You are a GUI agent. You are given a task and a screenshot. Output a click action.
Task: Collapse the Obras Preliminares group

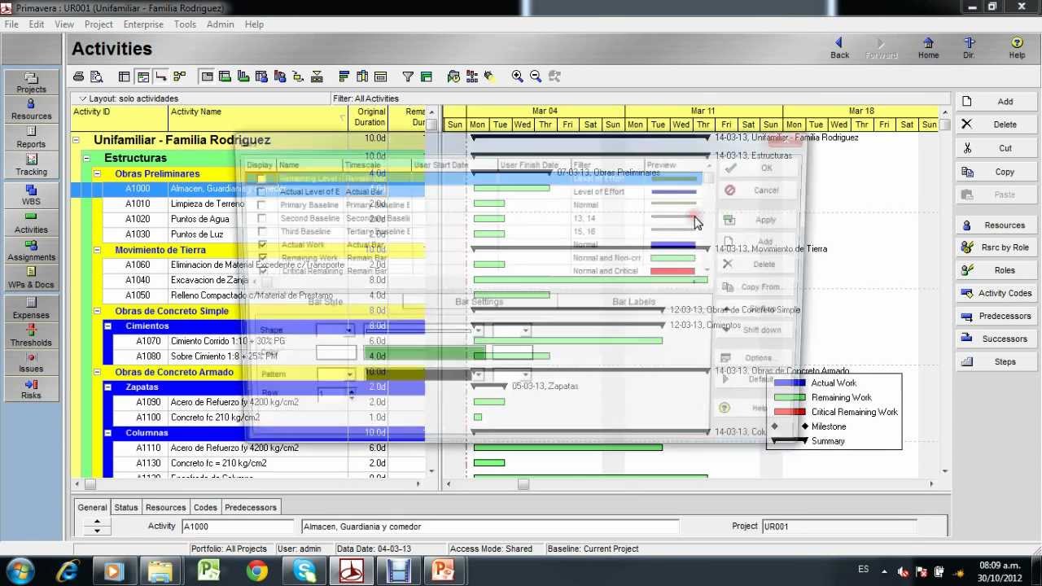point(97,173)
